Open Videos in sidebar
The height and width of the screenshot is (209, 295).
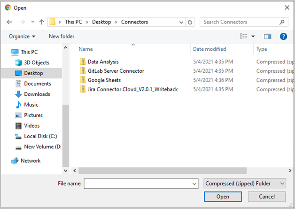tap(32, 126)
